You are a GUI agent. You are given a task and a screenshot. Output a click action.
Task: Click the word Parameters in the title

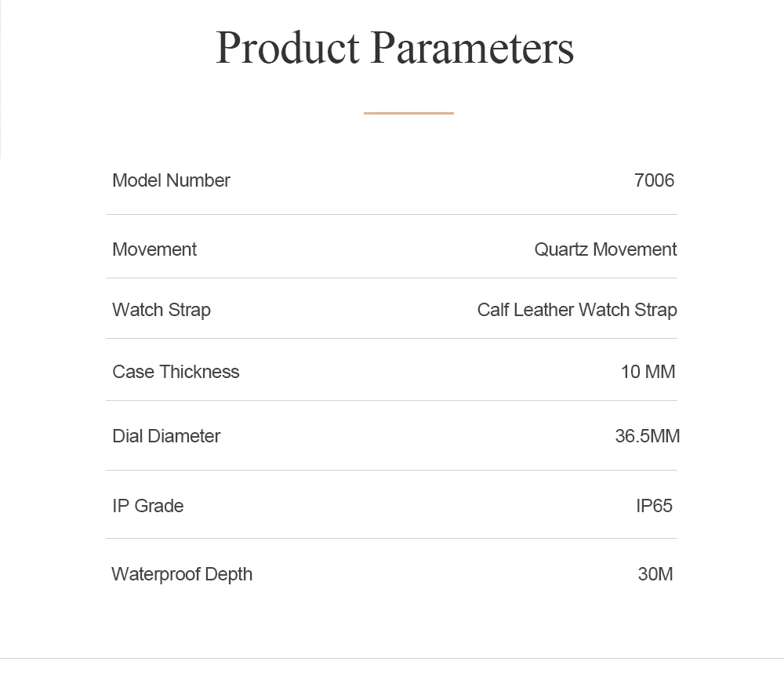473,48
